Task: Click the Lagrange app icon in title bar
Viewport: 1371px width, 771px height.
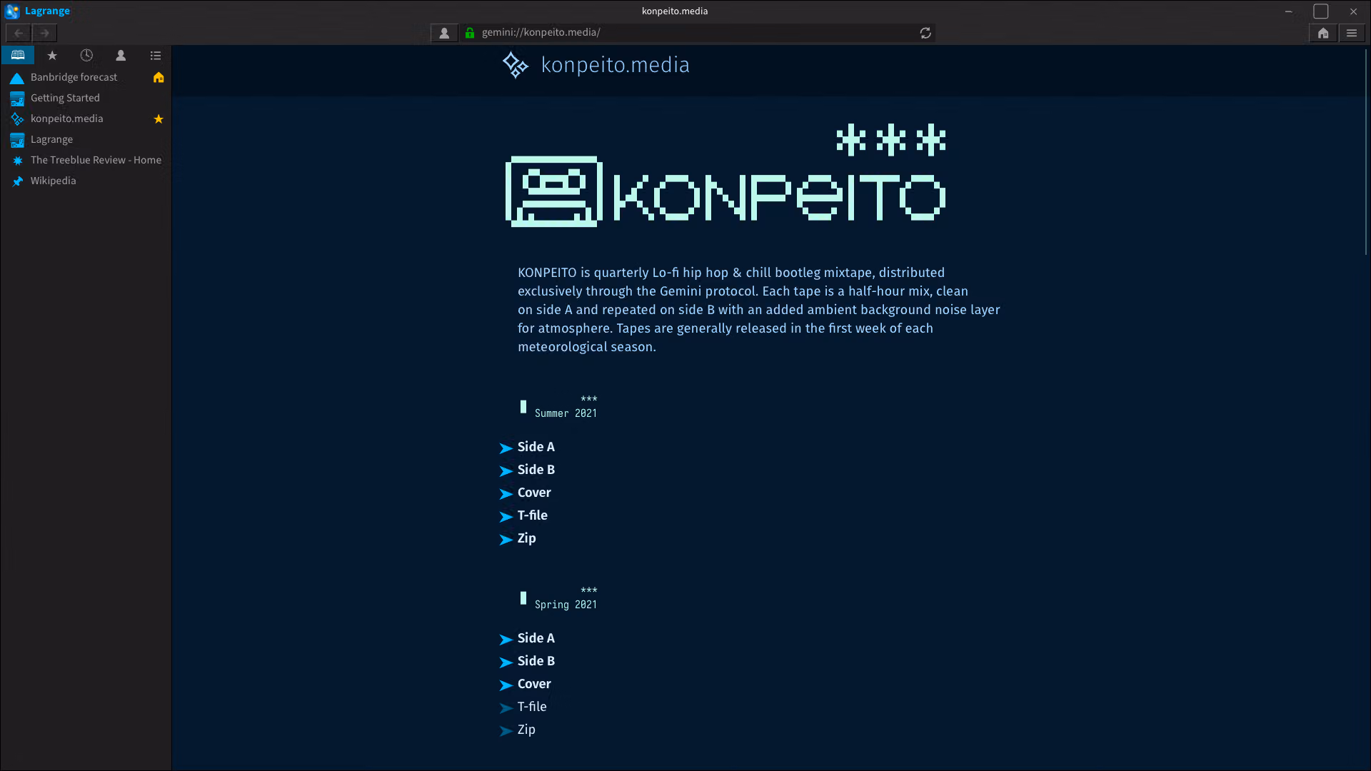Action: (12, 11)
